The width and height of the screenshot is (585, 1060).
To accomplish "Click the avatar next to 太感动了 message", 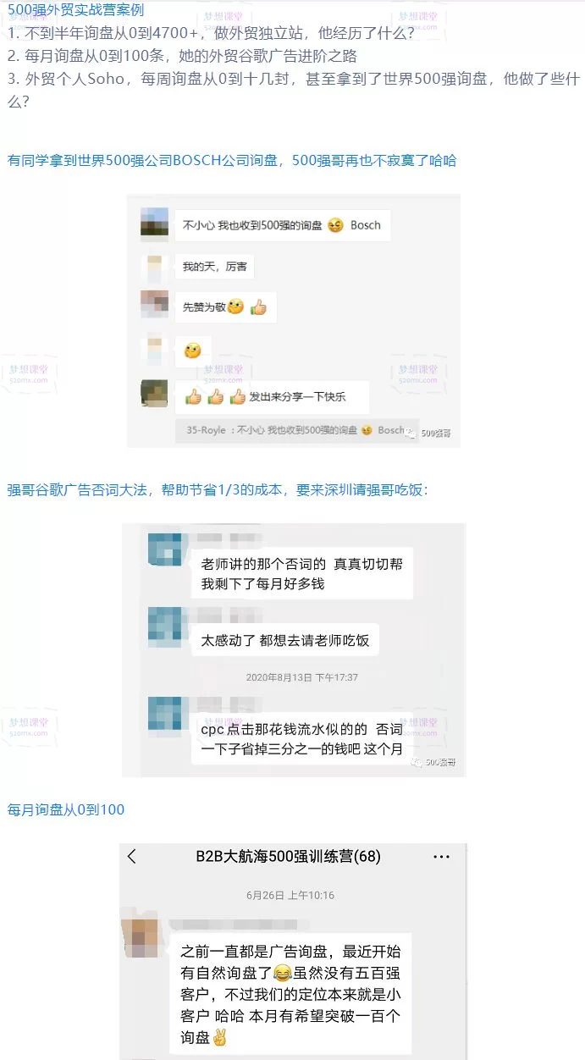I will click(x=165, y=624).
